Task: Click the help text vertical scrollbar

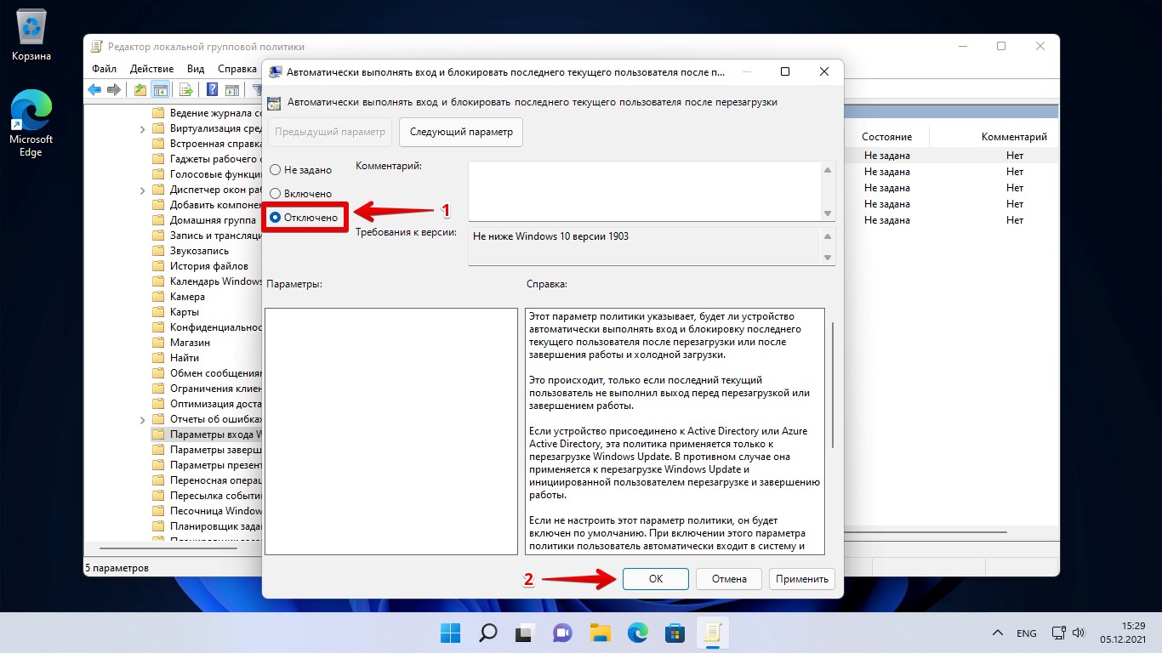Action: [x=832, y=385]
